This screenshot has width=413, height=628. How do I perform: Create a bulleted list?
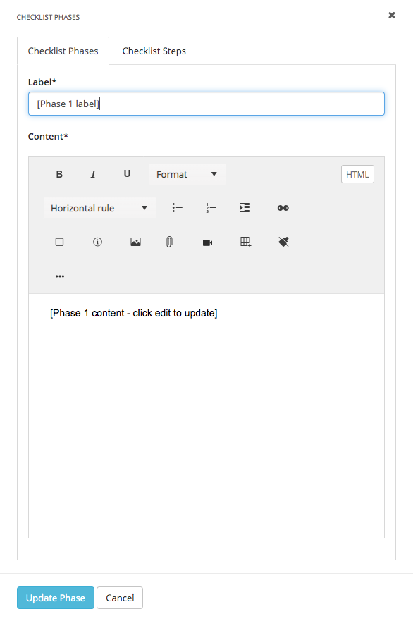pyautogui.click(x=177, y=208)
